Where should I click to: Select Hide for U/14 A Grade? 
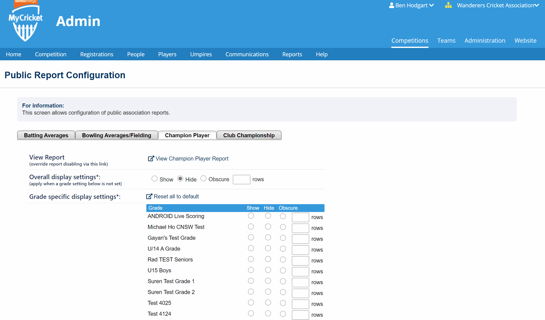268,248
